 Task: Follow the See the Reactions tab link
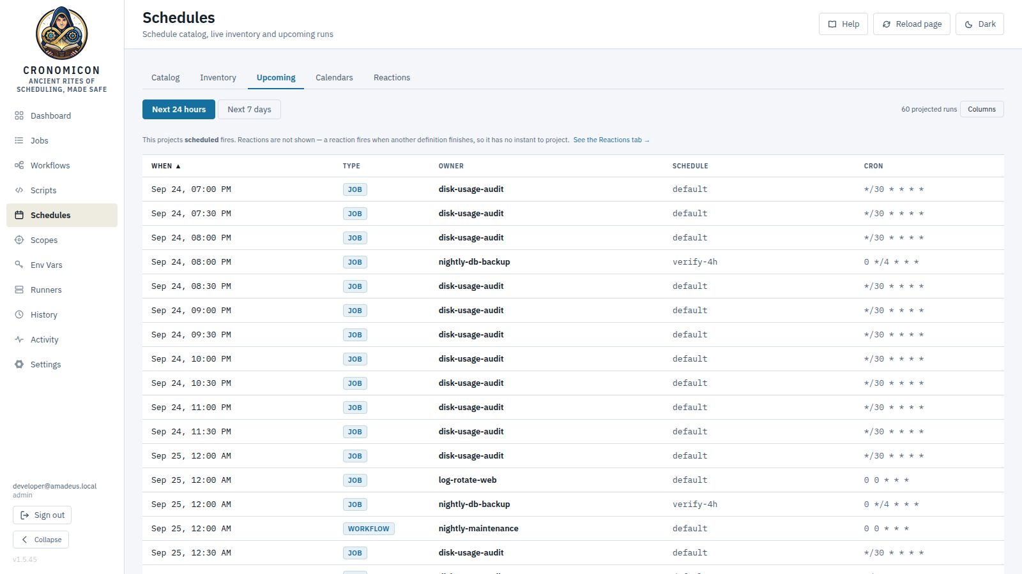point(611,140)
